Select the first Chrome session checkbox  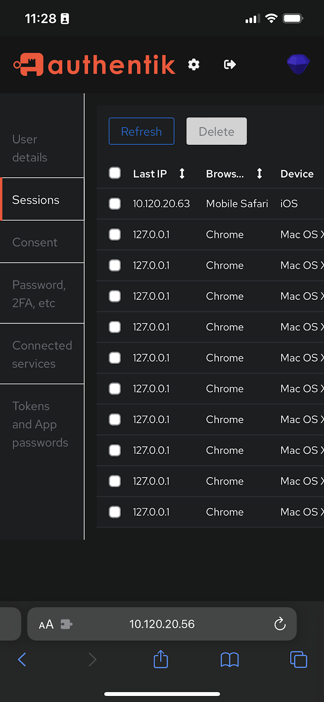tap(114, 235)
